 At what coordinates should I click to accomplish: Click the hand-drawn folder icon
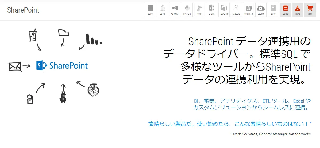tap(63, 33)
